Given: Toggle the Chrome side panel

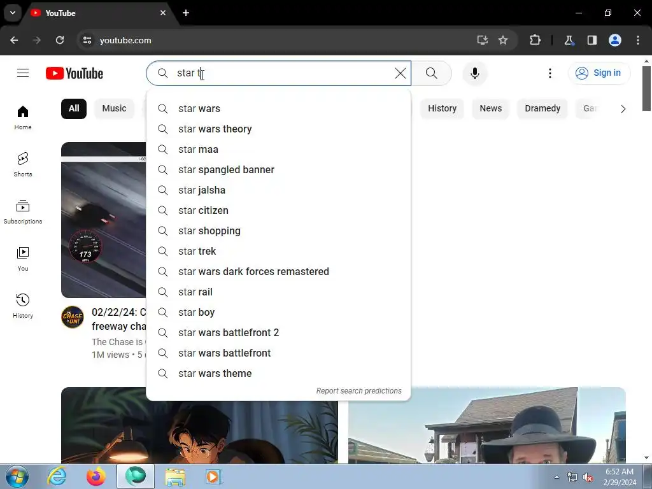Looking at the screenshot, I should [592, 40].
